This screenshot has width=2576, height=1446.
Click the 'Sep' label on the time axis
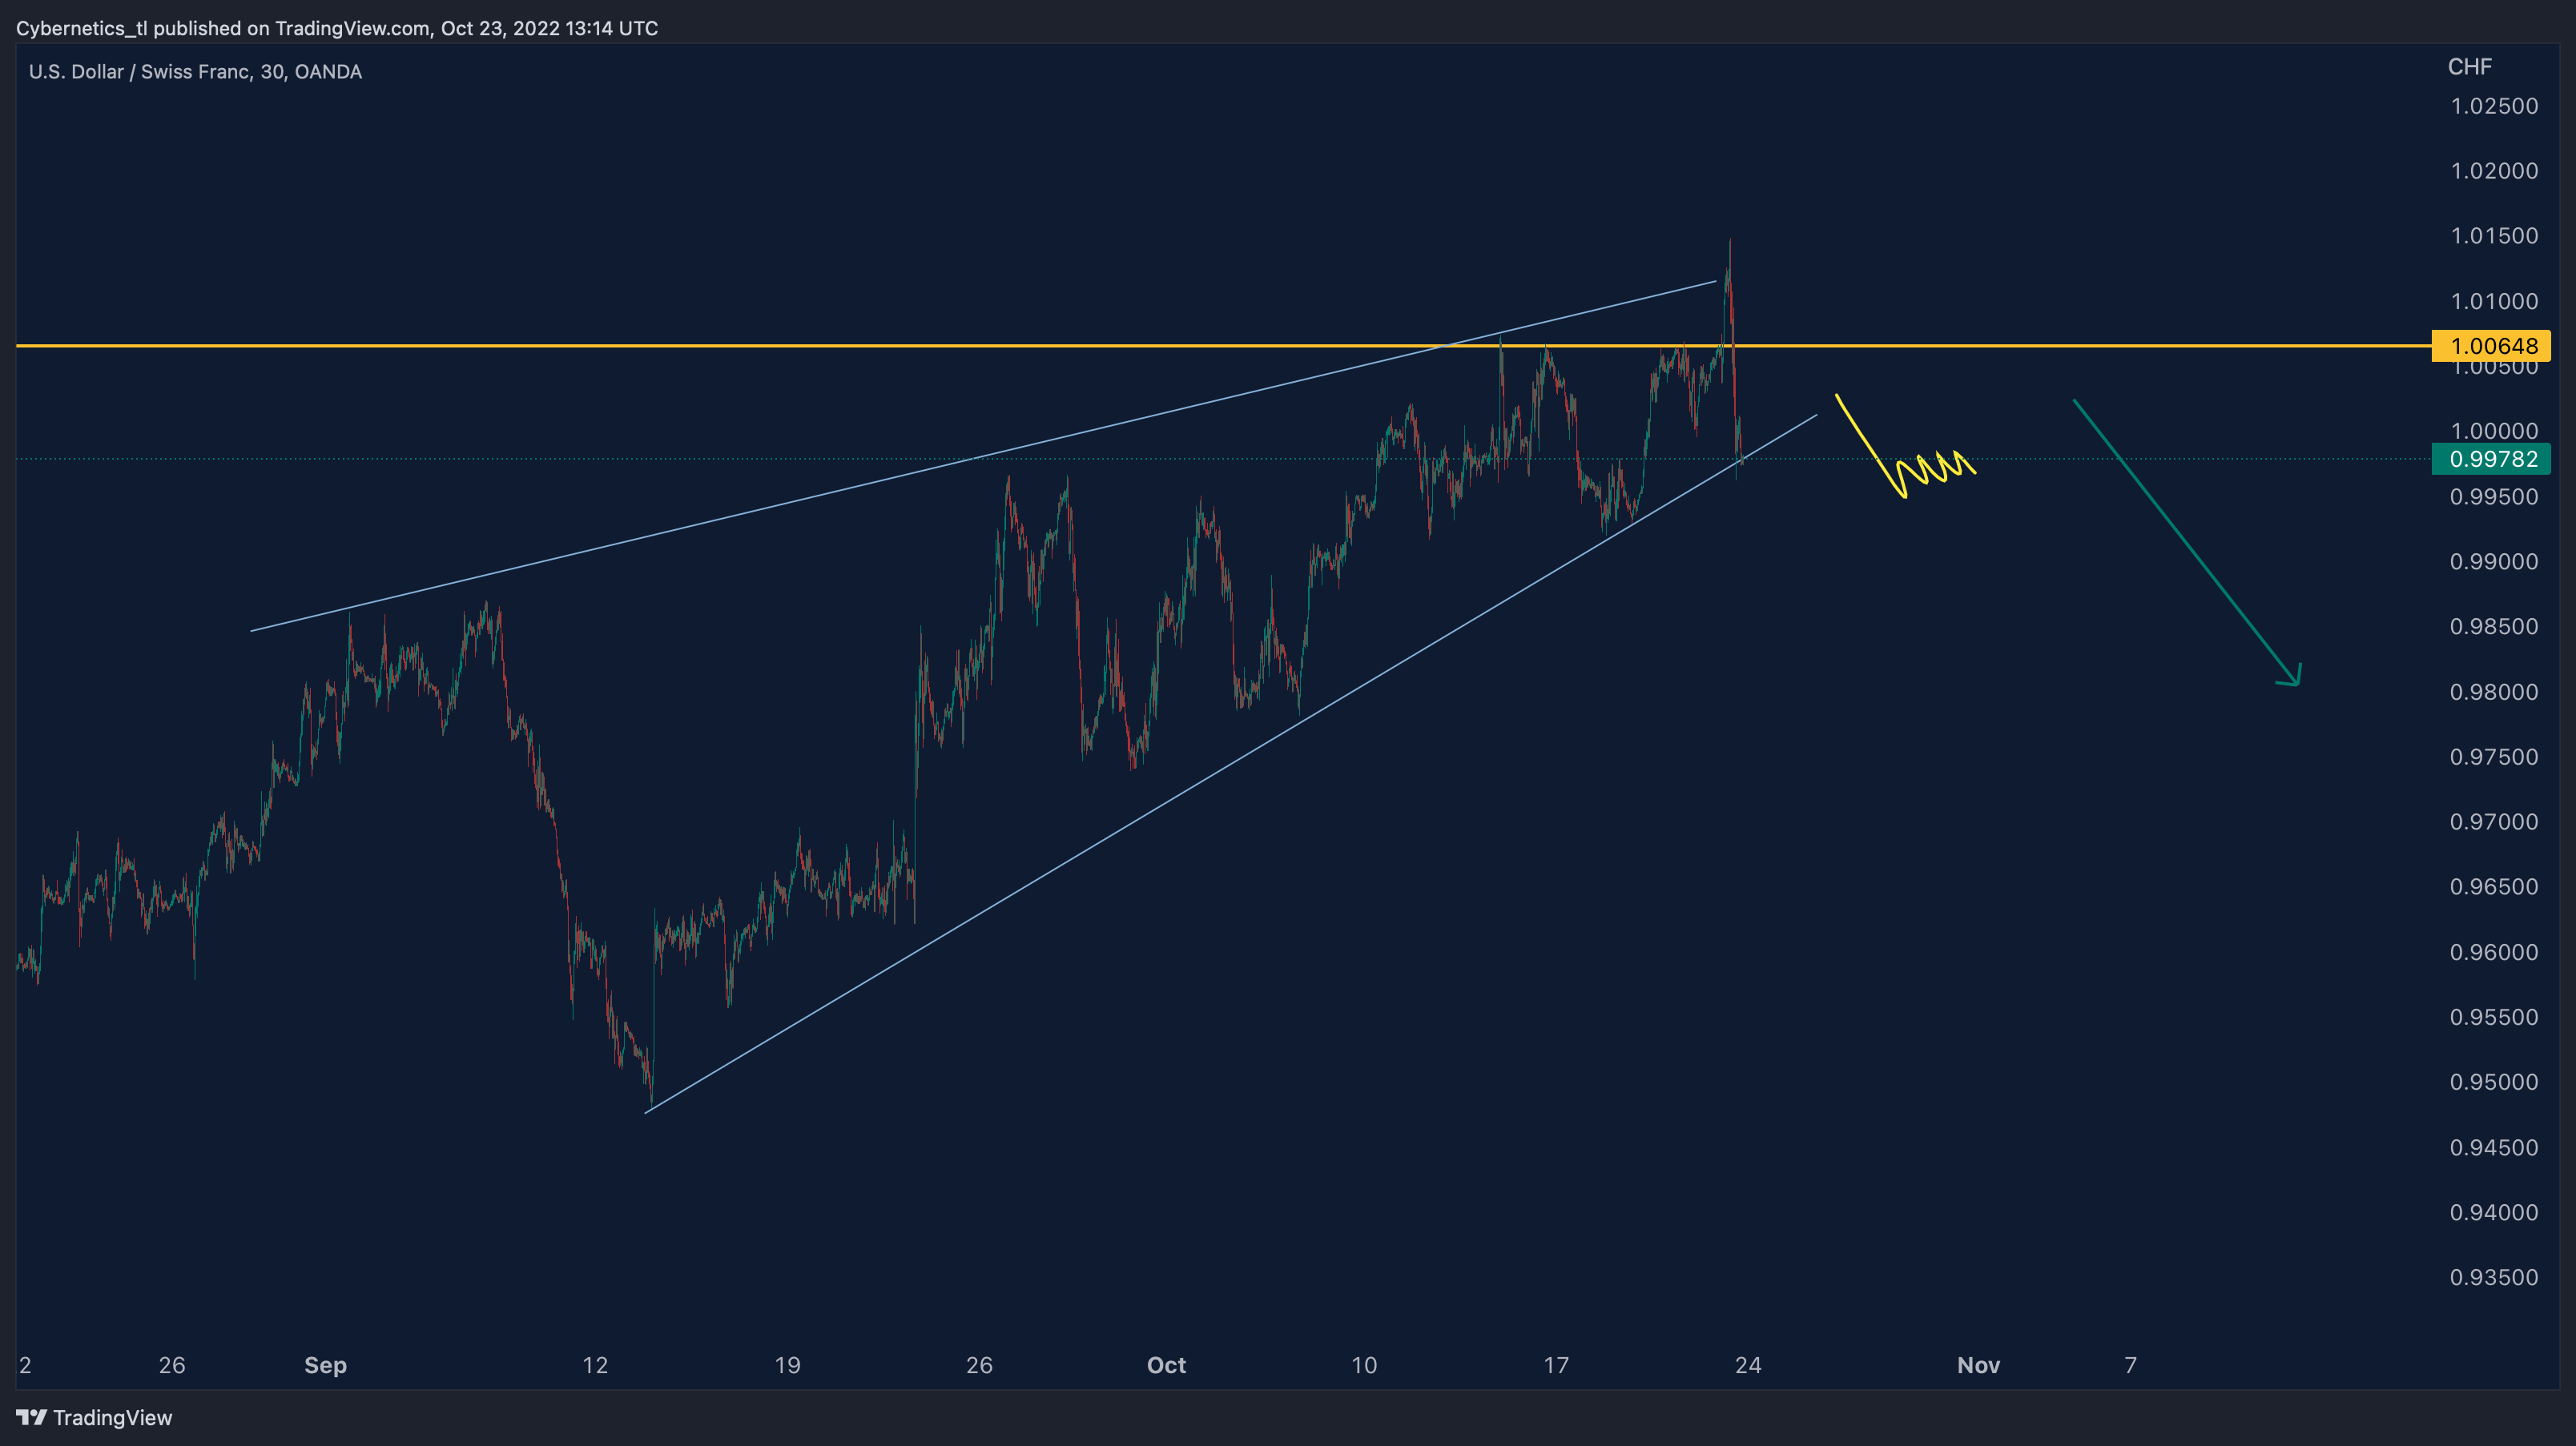325,1365
